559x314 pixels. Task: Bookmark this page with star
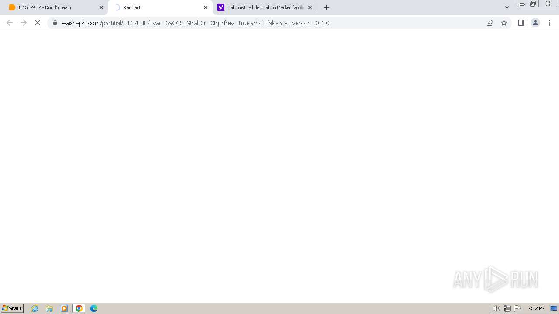point(504,23)
